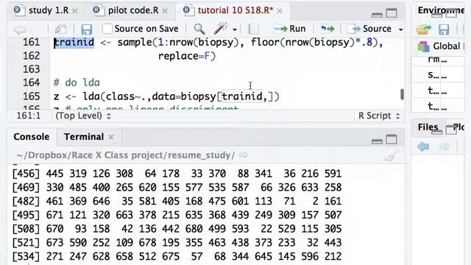Open the Environment tab

[441, 10]
